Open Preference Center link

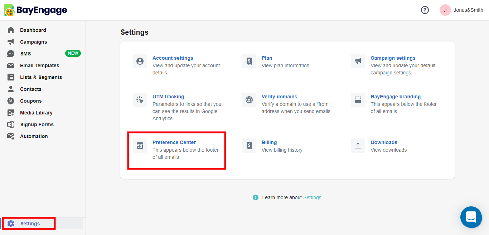pyautogui.click(x=174, y=142)
